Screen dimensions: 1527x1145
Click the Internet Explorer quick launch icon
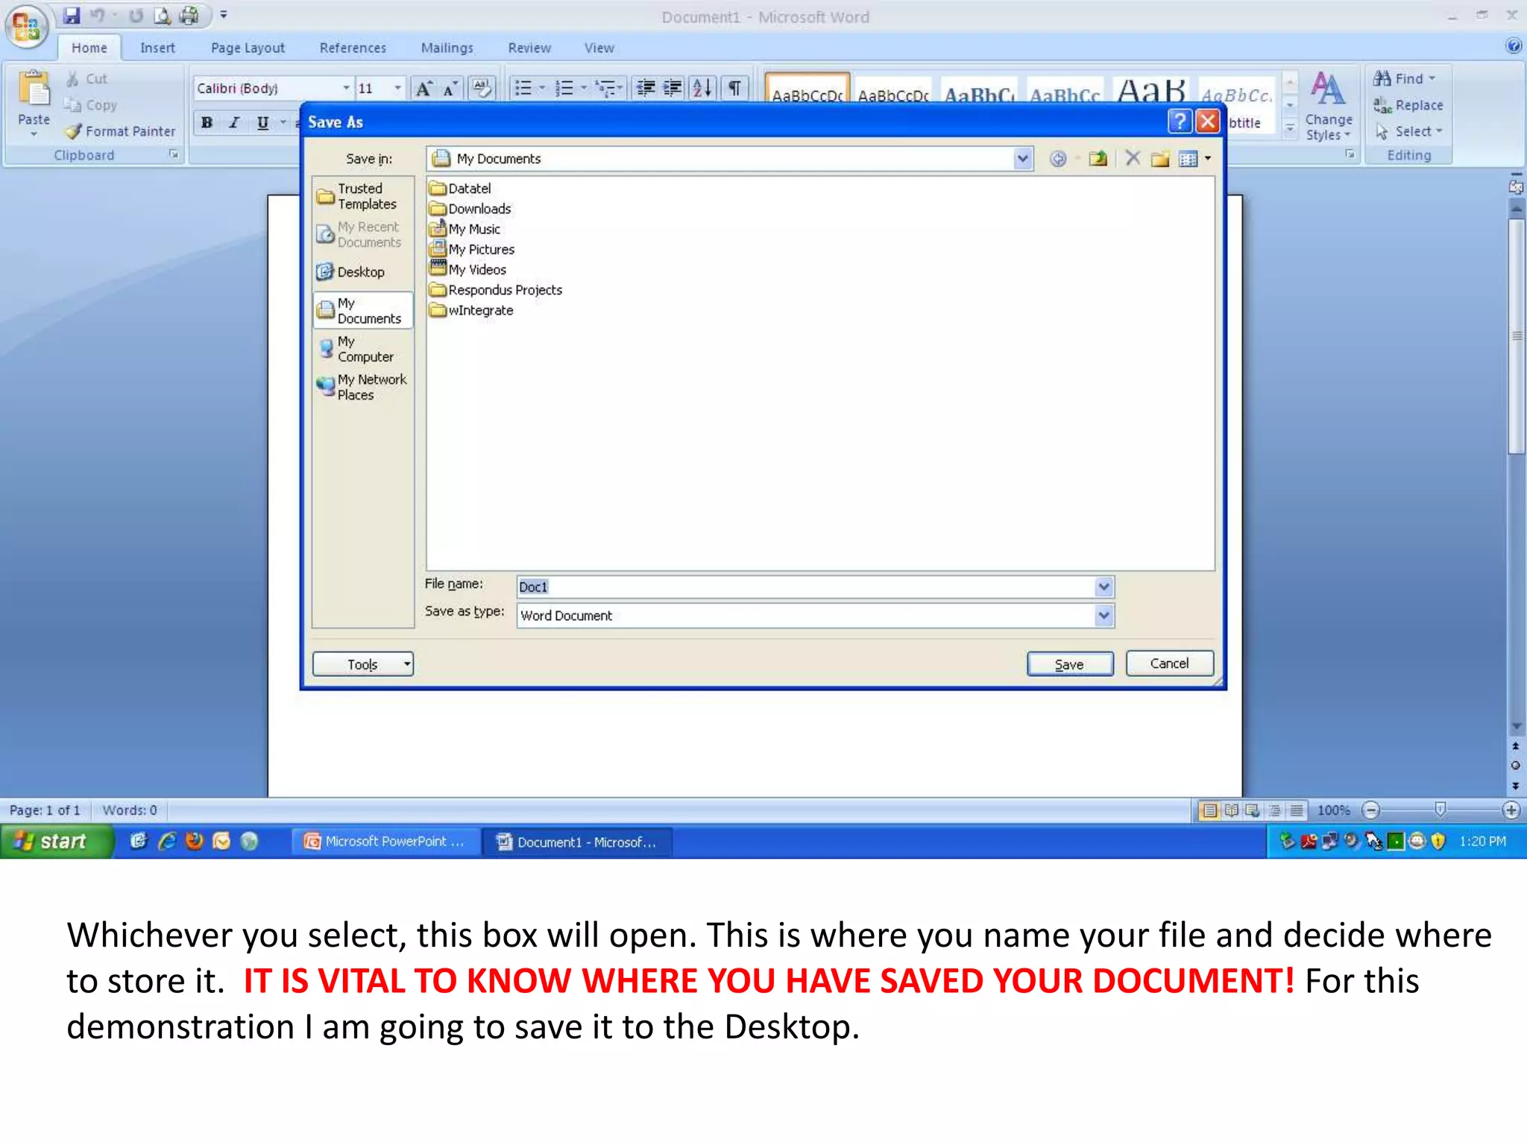tap(167, 842)
